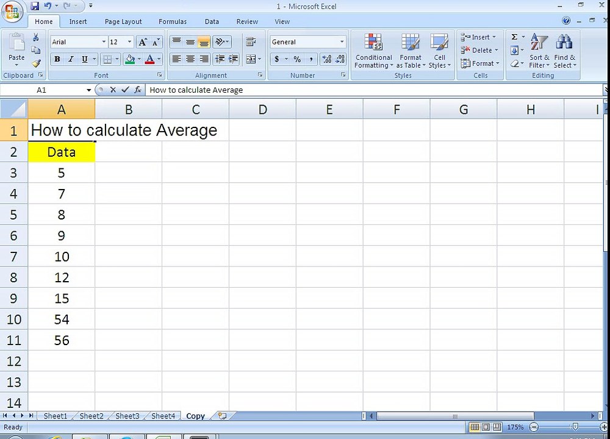610x439 pixels.
Task: Undo the last action
Action: coord(48,6)
